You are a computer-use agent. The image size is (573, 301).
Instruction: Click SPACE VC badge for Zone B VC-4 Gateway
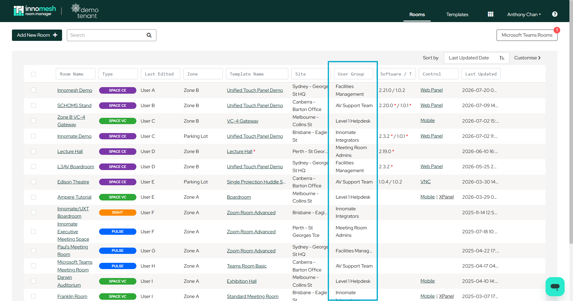118,121
